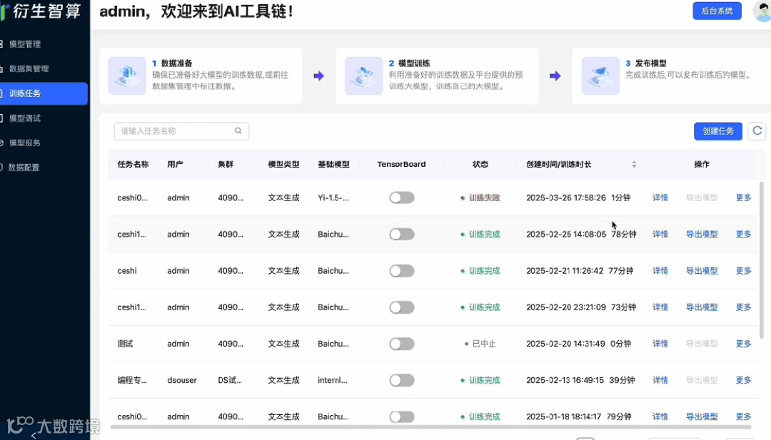Enable TensorBoard toggle for the 2025-03-26 task

[x=402, y=198]
